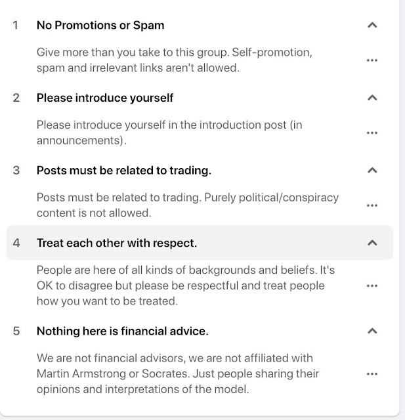Collapse the Nothing here is financial advice rule
This screenshot has width=405, height=420.
372,331
